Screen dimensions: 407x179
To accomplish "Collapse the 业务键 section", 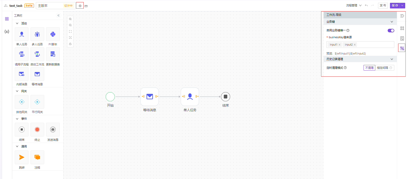I will [392, 22].
